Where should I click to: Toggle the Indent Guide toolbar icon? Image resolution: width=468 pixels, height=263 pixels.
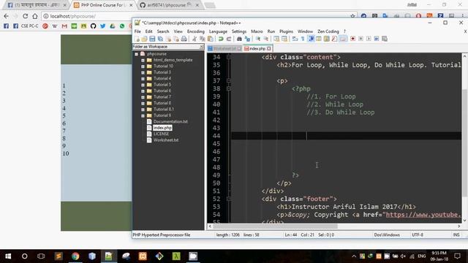pos(312,39)
